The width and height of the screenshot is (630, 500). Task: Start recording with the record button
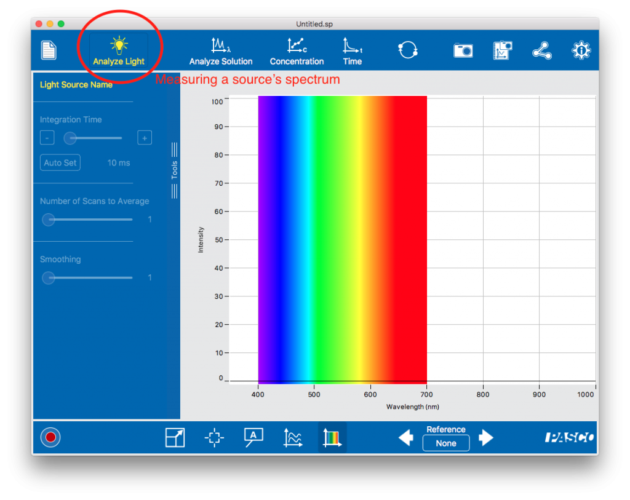(x=50, y=437)
